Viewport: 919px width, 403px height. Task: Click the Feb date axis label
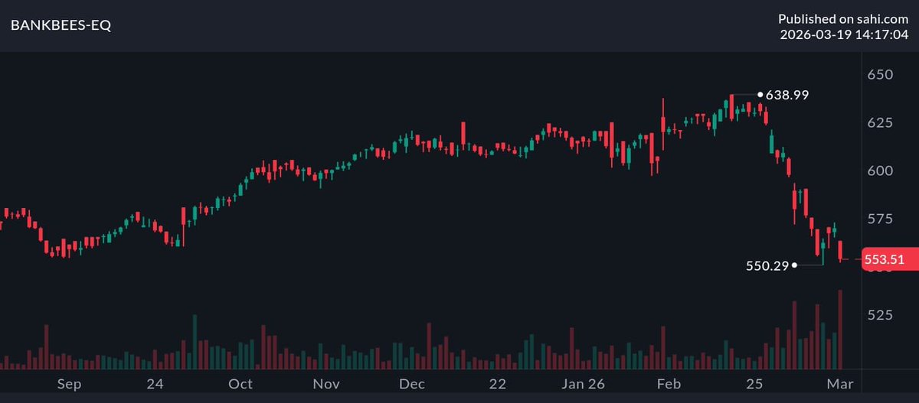(x=669, y=383)
